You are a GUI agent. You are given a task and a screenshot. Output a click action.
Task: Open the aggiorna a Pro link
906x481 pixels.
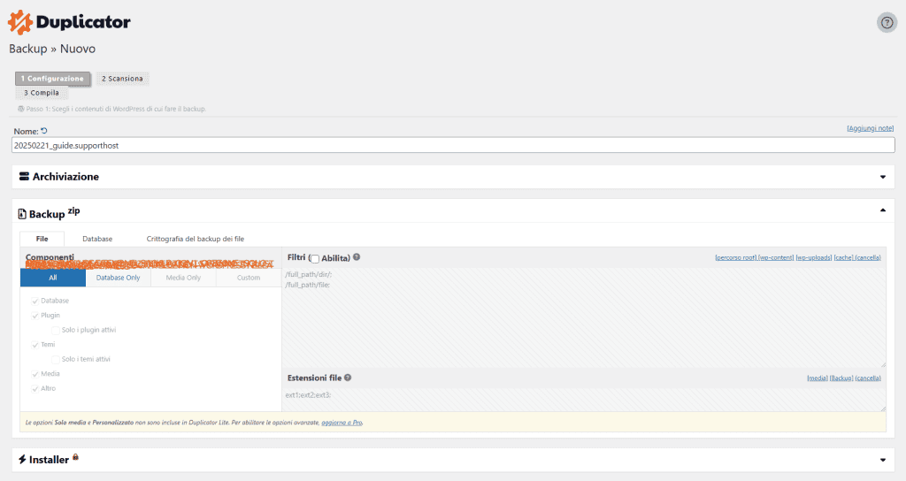coord(342,423)
